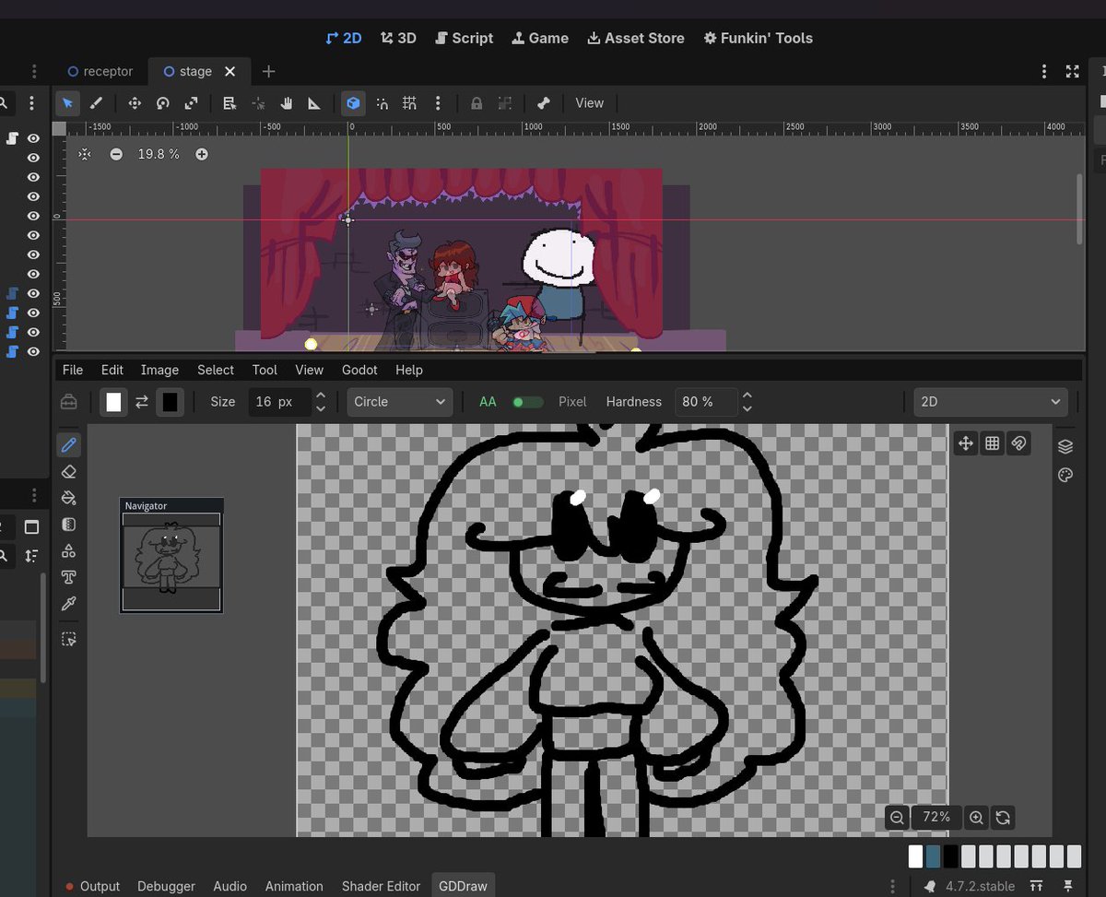Open the Layers panel icon
The image size is (1106, 897).
1065,447
